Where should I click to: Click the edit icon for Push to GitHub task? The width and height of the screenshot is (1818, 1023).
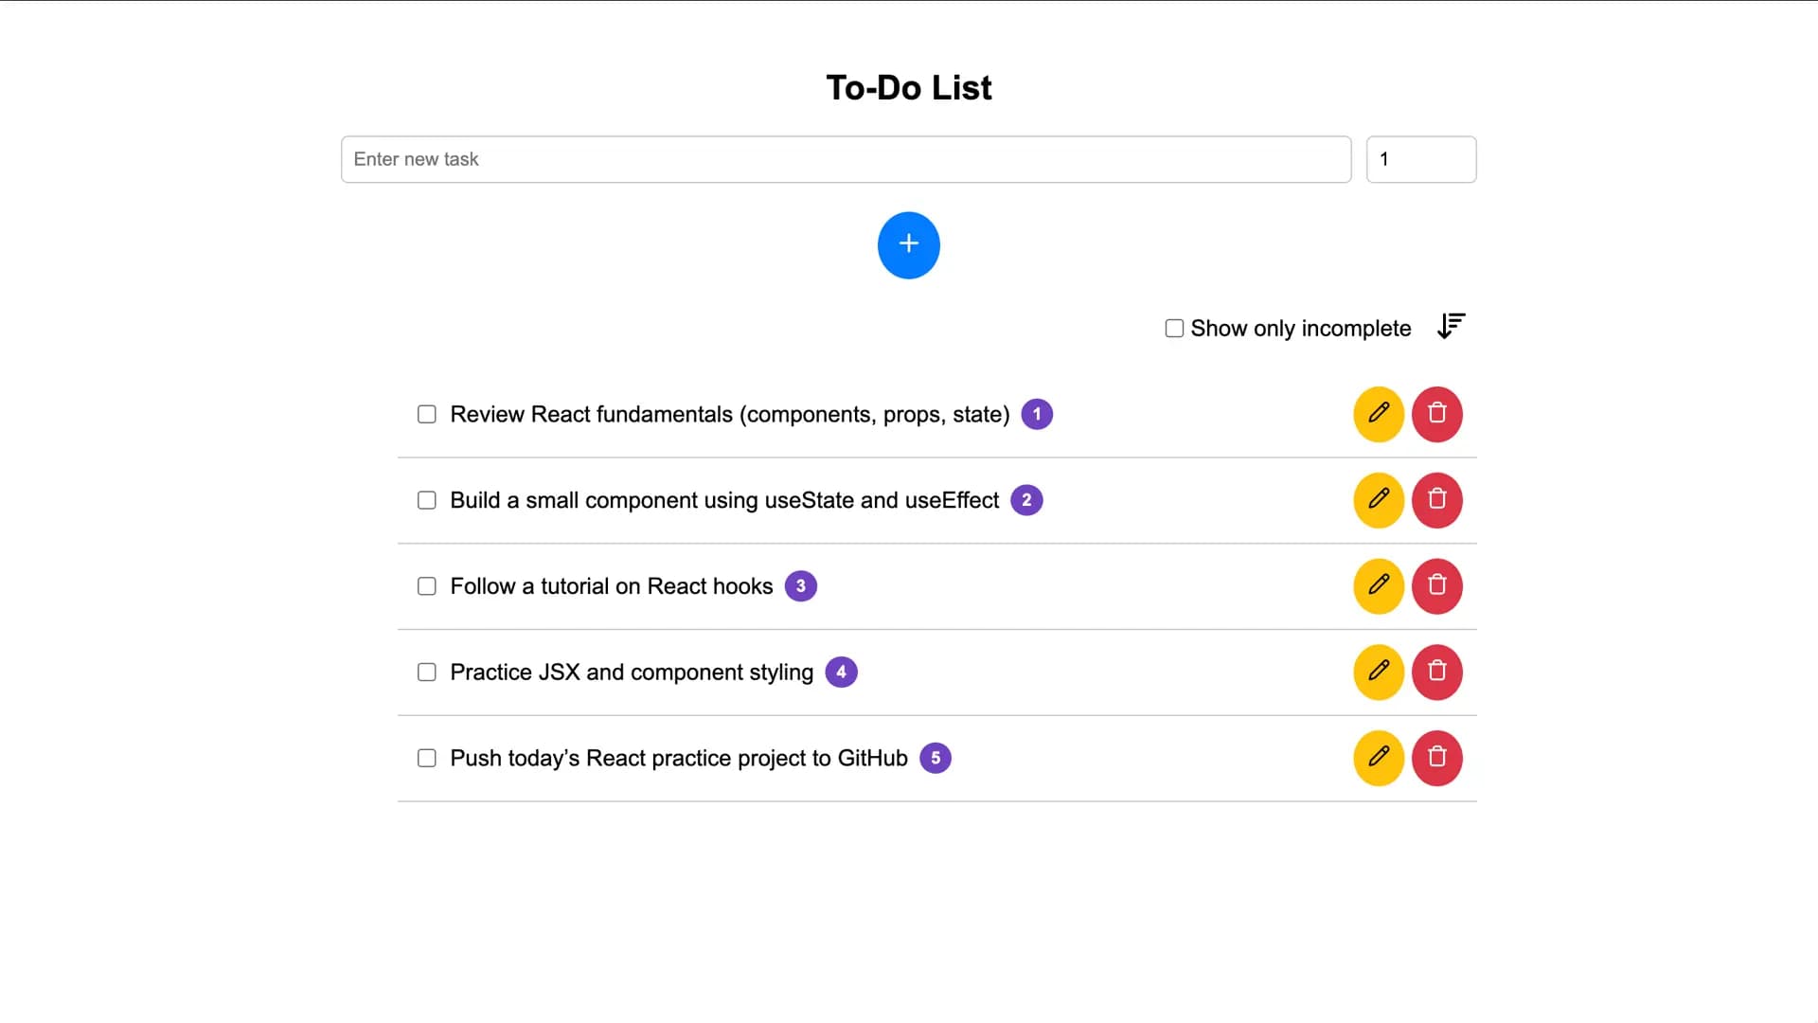(1379, 758)
